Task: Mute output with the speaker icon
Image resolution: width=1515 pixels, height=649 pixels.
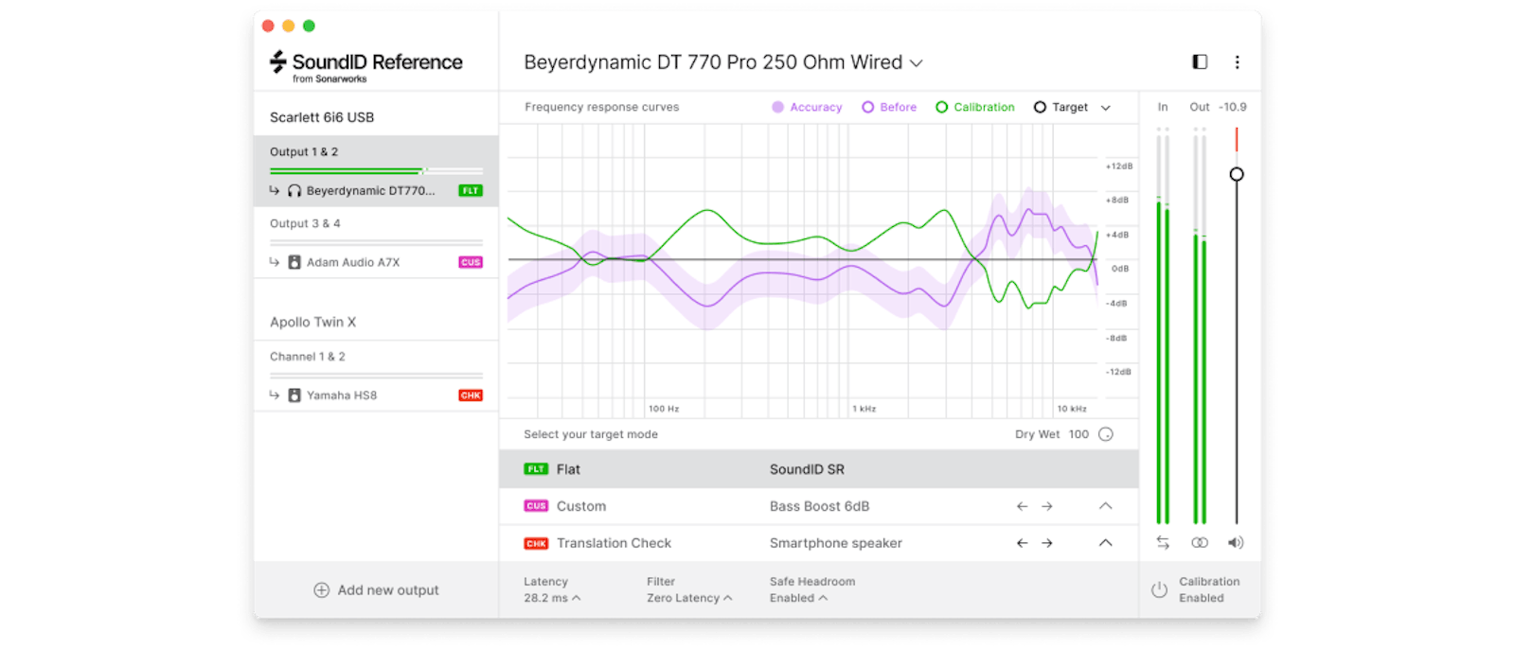Action: (1236, 543)
